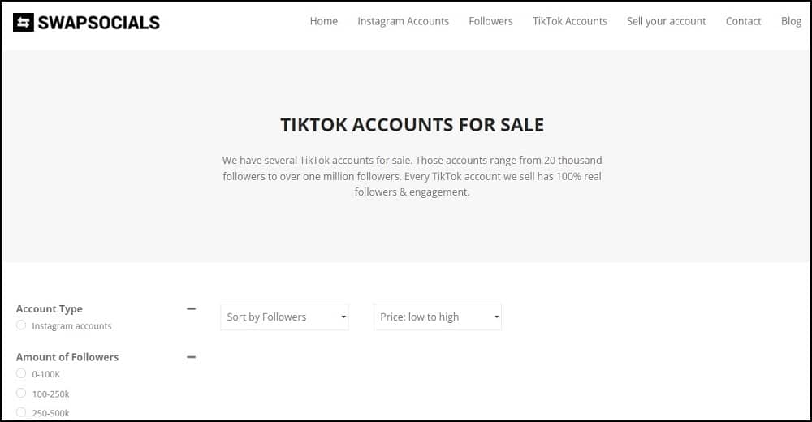Click the TikTok Accounts For Sale heading
The height and width of the screenshot is (422, 812).
412,125
